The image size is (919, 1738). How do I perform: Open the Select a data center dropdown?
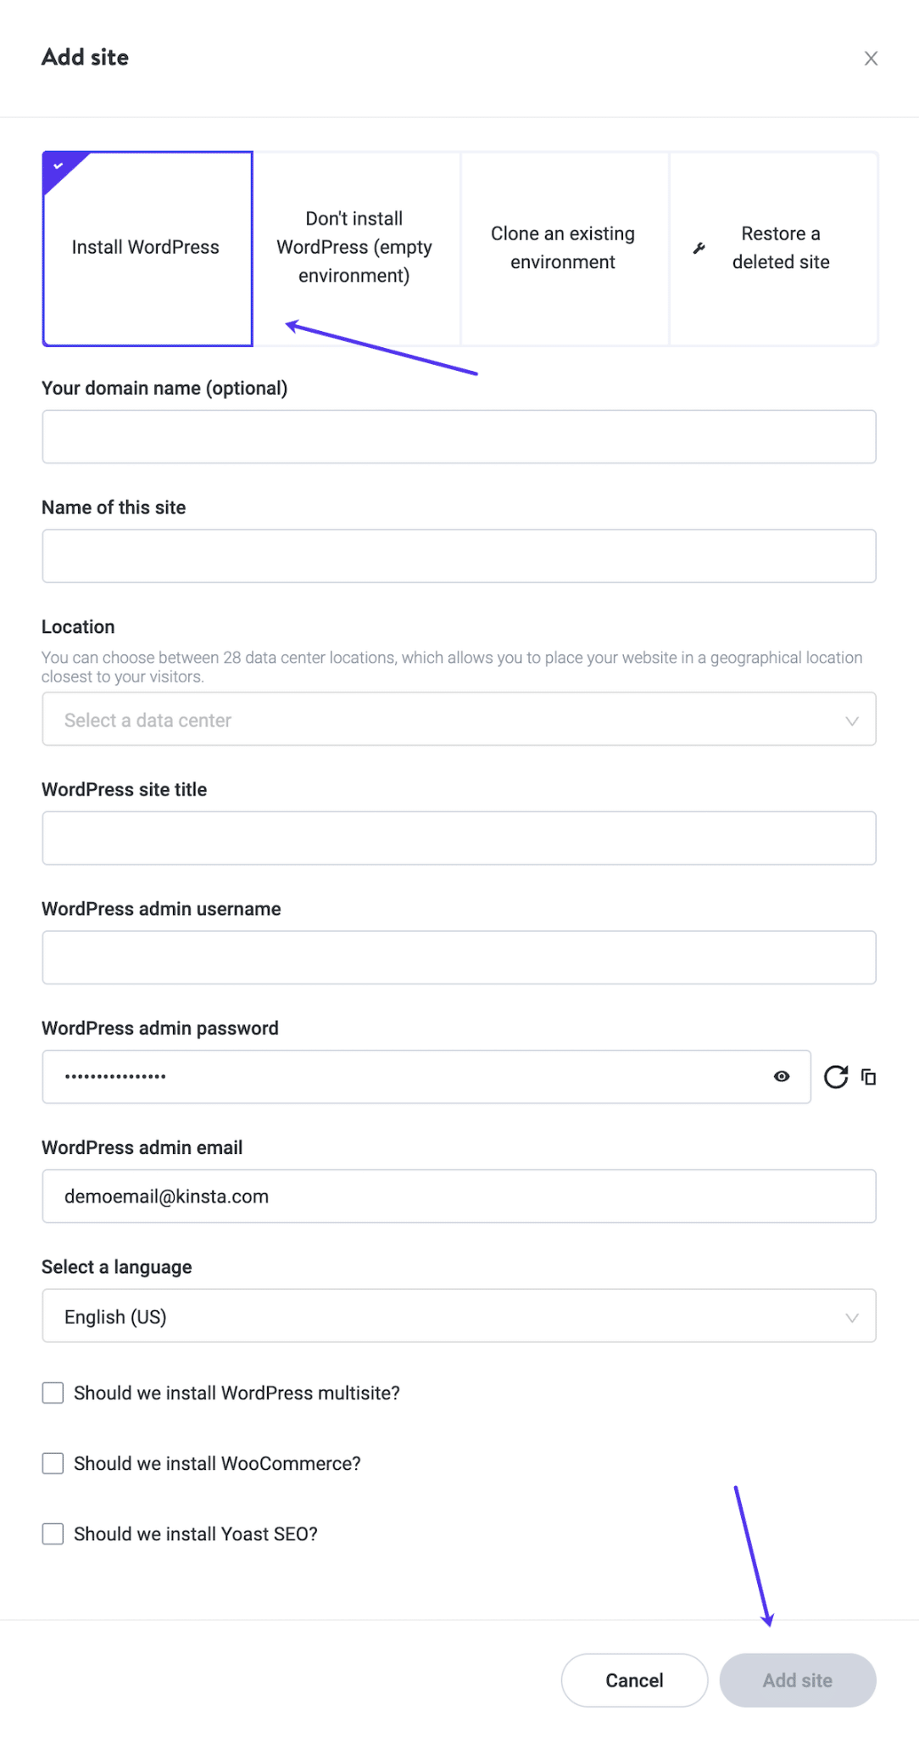pos(459,719)
